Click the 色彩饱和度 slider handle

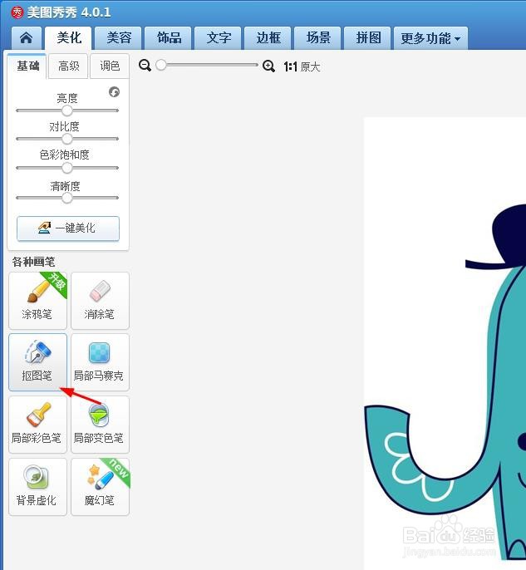click(x=66, y=168)
